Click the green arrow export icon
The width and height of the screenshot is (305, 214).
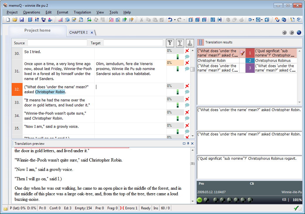click(89, 20)
